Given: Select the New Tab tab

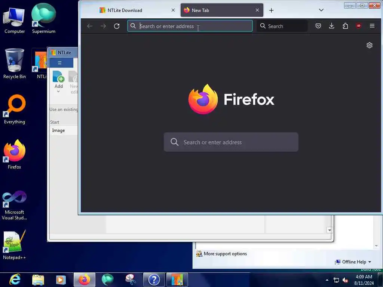Looking at the screenshot, I should (x=221, y=10).
